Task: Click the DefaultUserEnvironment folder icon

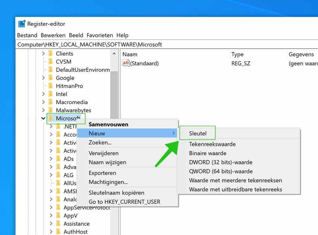Action: point(51,70)
